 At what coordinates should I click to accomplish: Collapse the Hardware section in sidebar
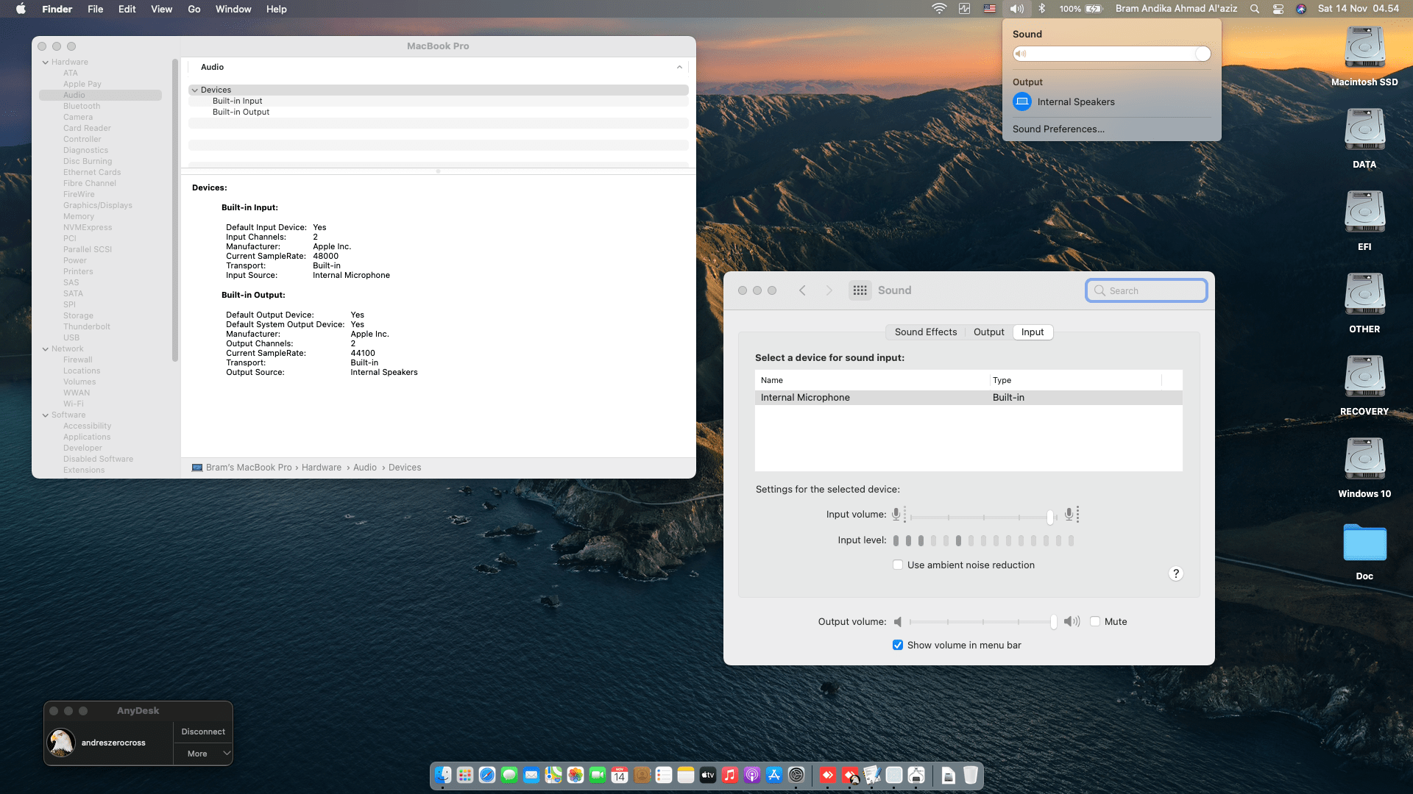coord(46,62)
